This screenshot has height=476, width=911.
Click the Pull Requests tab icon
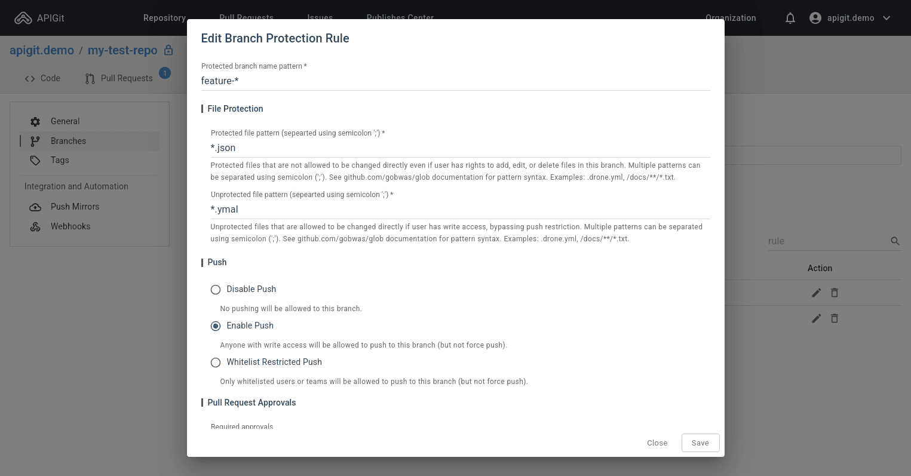click(x=90, y=78)
